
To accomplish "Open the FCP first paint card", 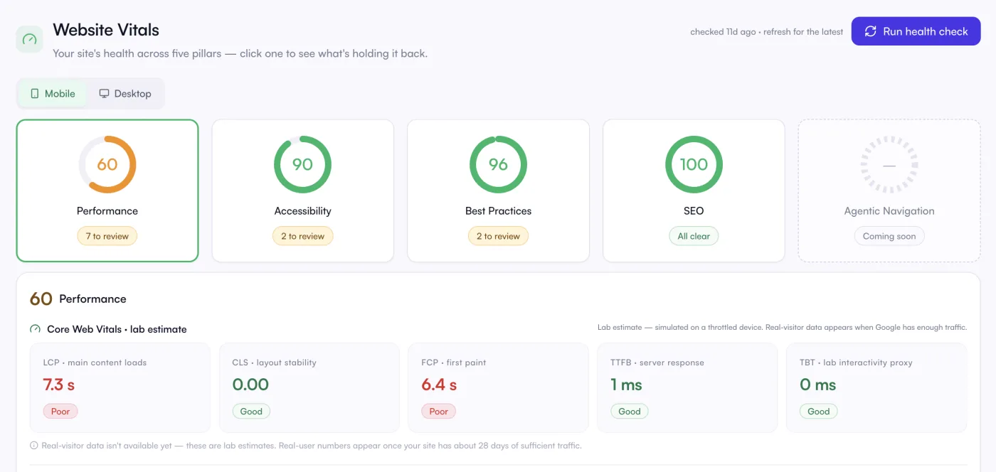I will [498, 387].
